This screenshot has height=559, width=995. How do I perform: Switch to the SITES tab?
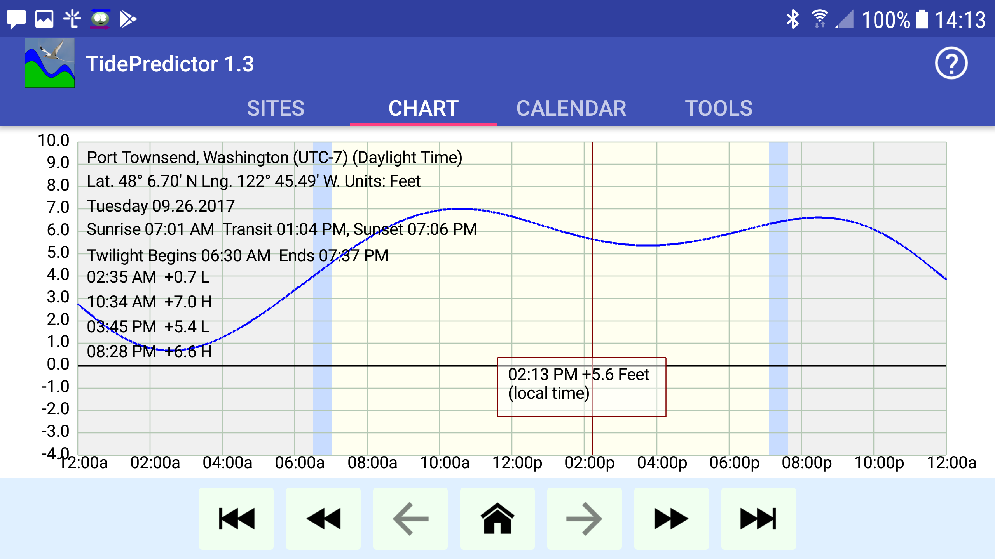click(276, 108)
